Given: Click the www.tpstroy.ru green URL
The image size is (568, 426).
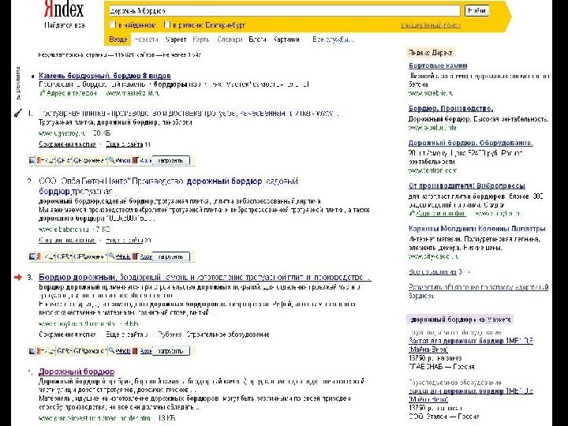Looking at the screenshot, I should (x=62, y=133).
